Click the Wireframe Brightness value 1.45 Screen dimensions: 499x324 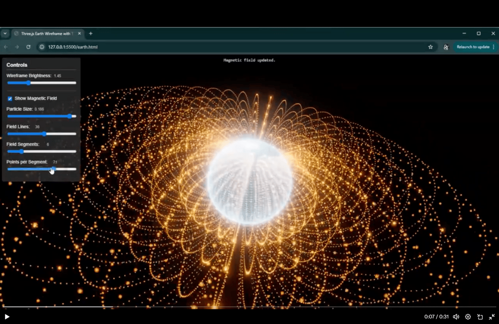pos(58,76)
